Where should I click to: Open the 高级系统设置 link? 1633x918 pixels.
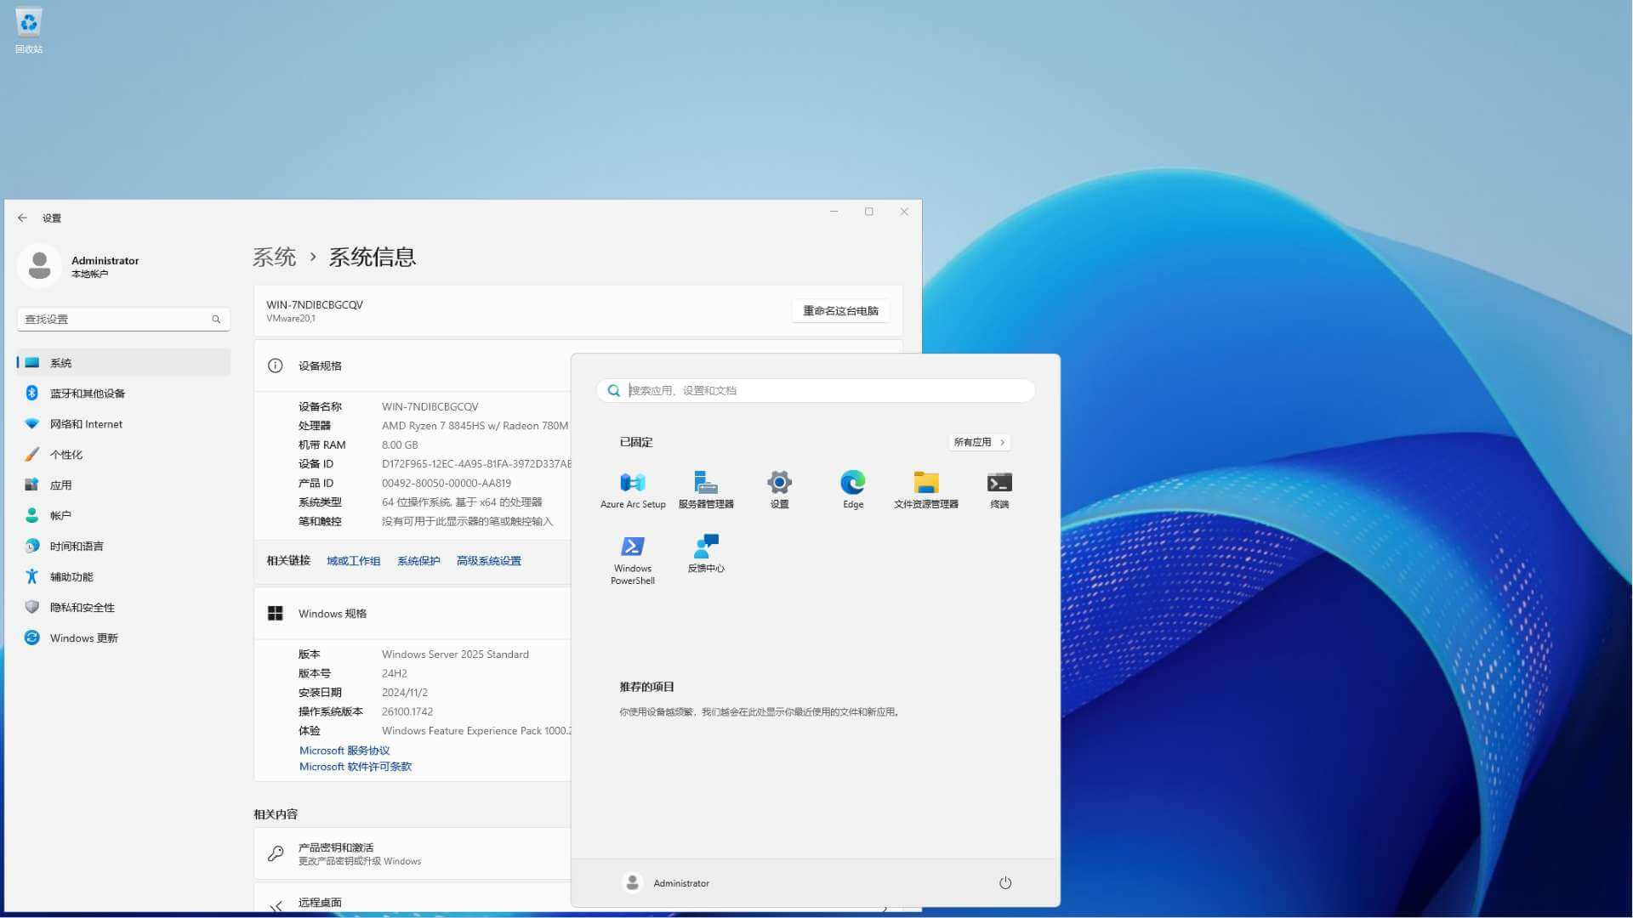(487, 561)
